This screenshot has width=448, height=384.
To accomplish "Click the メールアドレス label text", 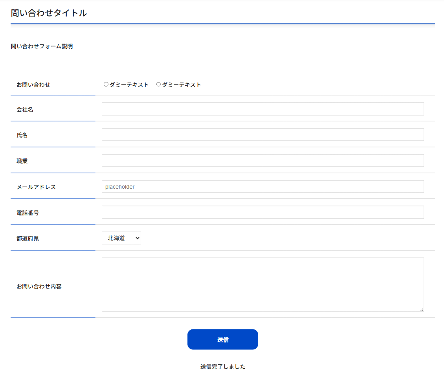I will click(36, 187).
